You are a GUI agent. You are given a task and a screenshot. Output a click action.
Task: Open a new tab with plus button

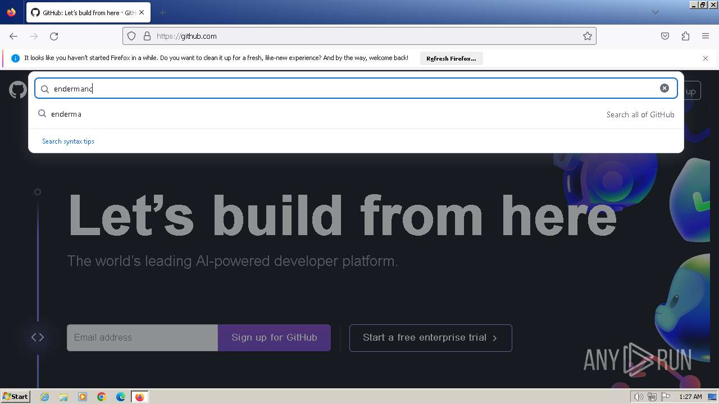pos(162,12)
